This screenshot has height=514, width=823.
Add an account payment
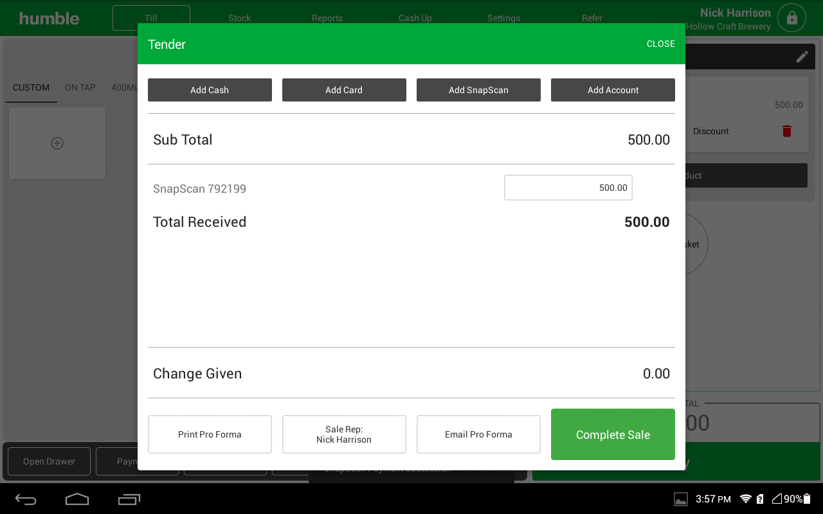click(x=613, y=90)
